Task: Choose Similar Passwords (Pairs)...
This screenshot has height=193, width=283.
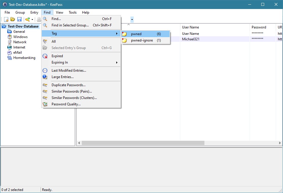Action: point(81,91)
